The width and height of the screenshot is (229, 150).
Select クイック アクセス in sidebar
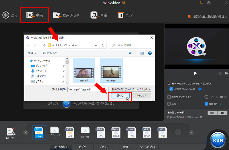[40, 61]
